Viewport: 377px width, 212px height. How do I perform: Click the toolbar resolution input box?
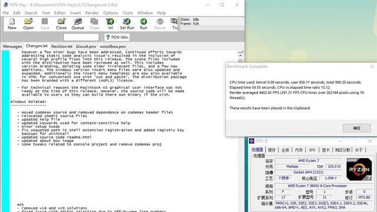[x=81, y=37]
